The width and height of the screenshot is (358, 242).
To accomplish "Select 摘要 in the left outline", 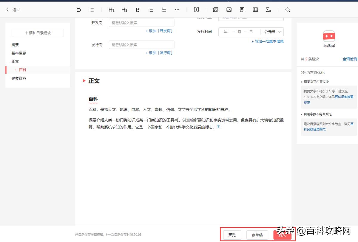I will (15, 44).
